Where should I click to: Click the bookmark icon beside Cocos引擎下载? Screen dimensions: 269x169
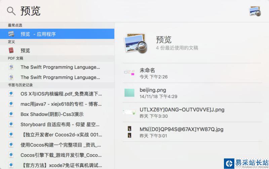click(11, 155)
